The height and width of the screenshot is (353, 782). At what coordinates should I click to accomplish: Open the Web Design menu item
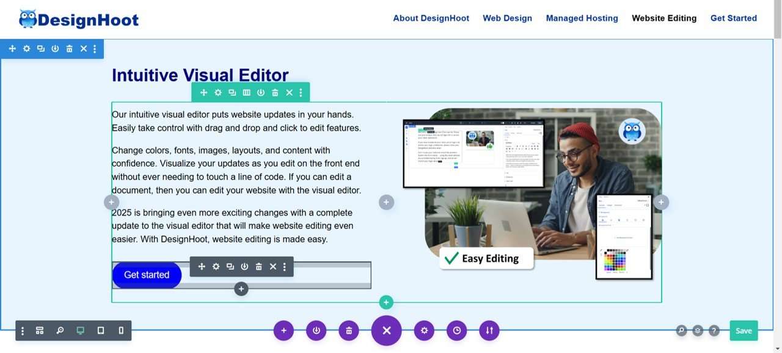[x=507, y=18]
